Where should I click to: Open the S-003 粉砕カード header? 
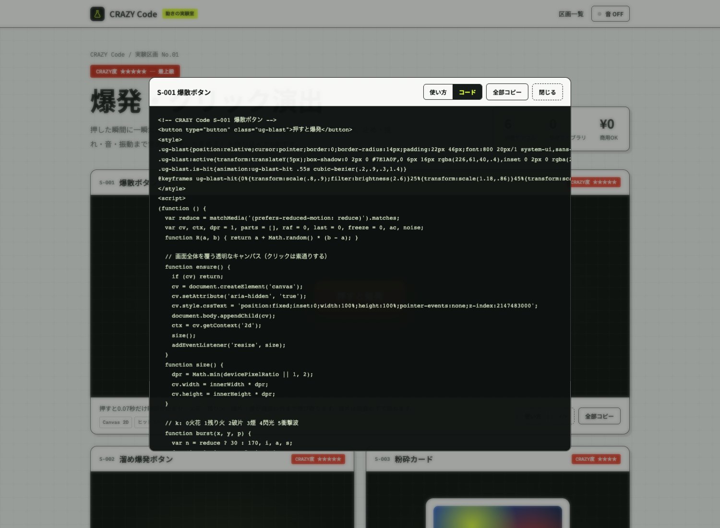pyautogui.click(x=497, y=459)
